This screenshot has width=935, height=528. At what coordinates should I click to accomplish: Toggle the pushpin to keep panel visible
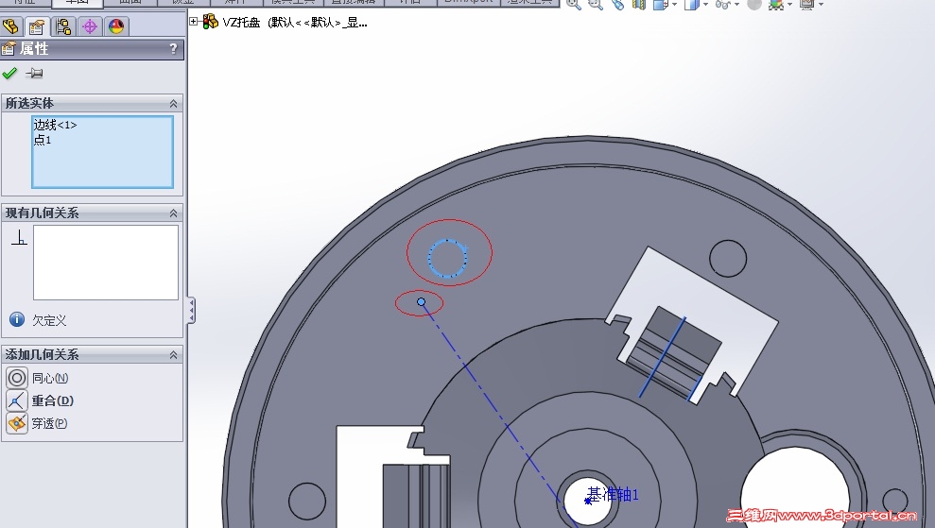pyautogui.click(x=35, y=74)
